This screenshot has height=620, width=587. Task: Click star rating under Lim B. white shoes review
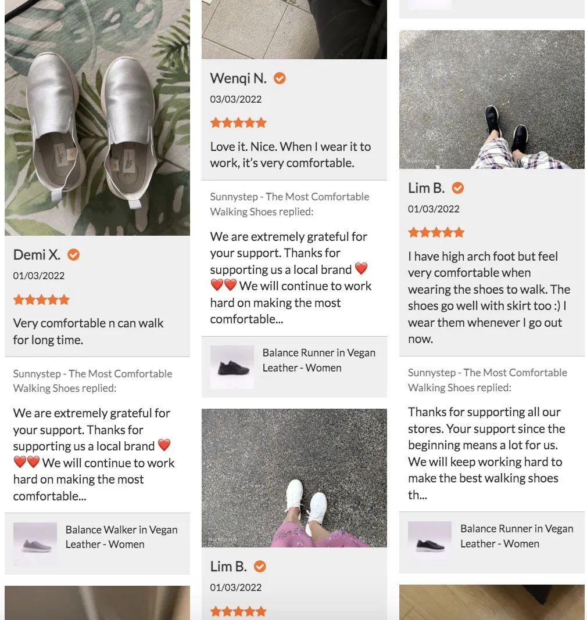(238, 611)
